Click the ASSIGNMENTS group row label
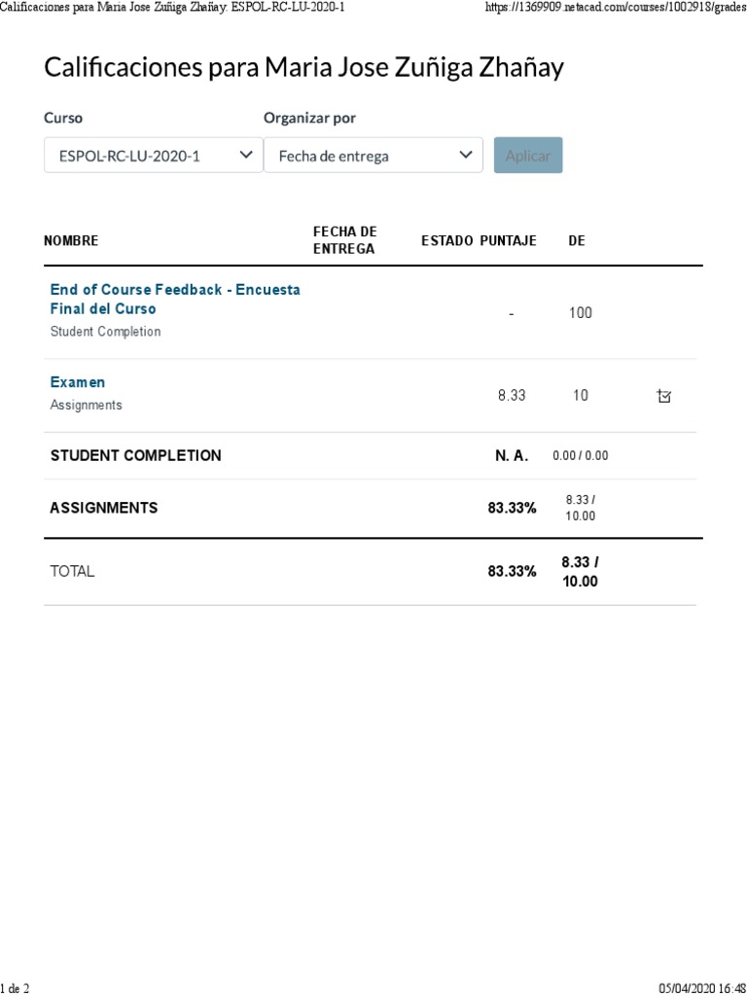Viewport: 747px width, 996px height. (x=103, y=508)
